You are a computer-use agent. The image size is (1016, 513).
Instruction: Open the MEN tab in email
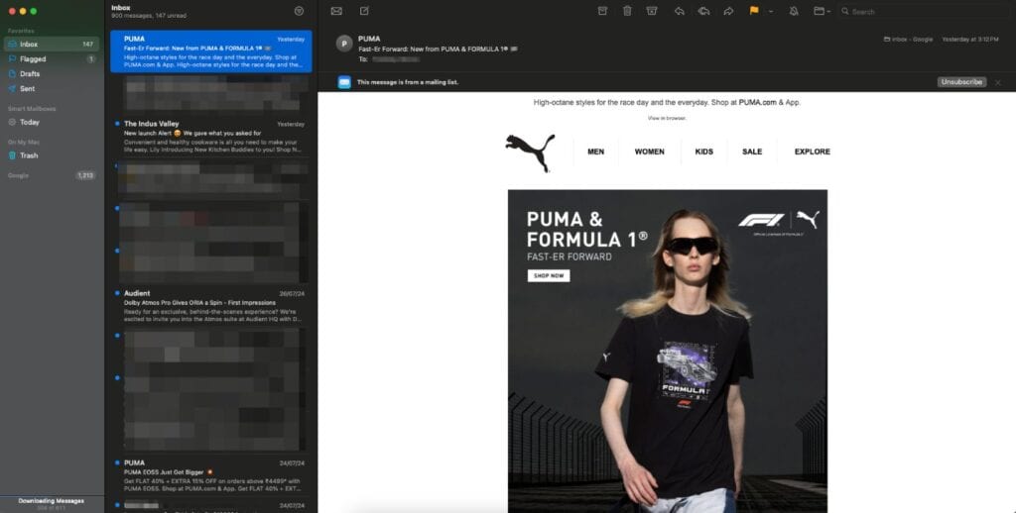595,152
